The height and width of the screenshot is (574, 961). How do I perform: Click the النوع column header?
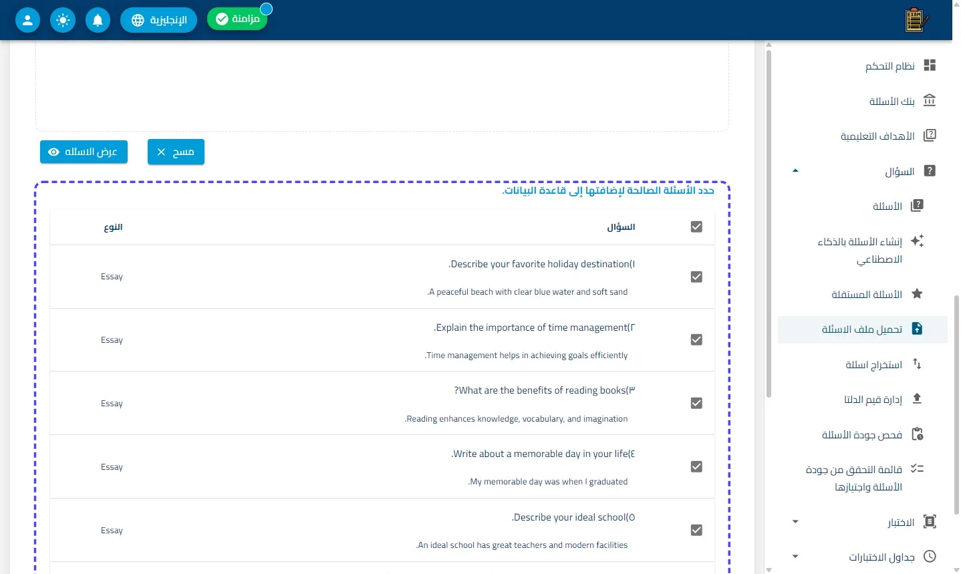click(x=113, y=227)
